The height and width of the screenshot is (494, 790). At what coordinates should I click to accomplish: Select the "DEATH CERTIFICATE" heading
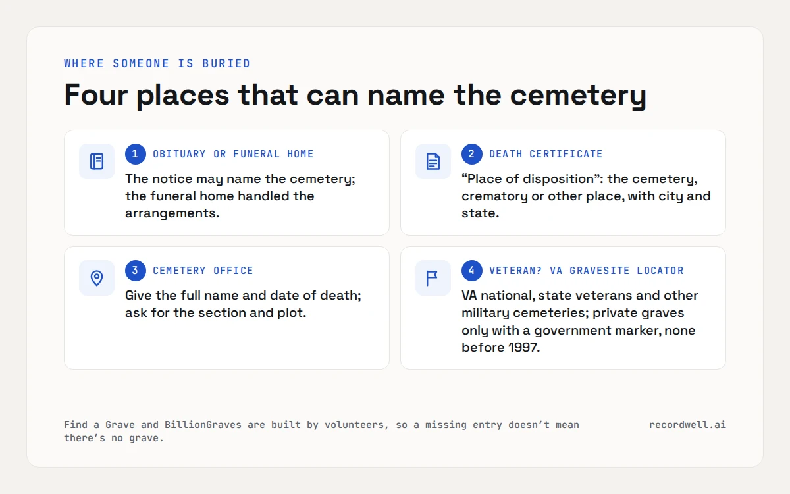546,154
